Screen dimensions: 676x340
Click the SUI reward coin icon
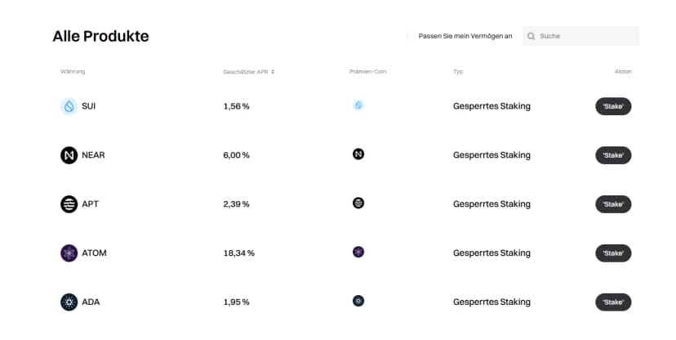[x=358, y=105]
